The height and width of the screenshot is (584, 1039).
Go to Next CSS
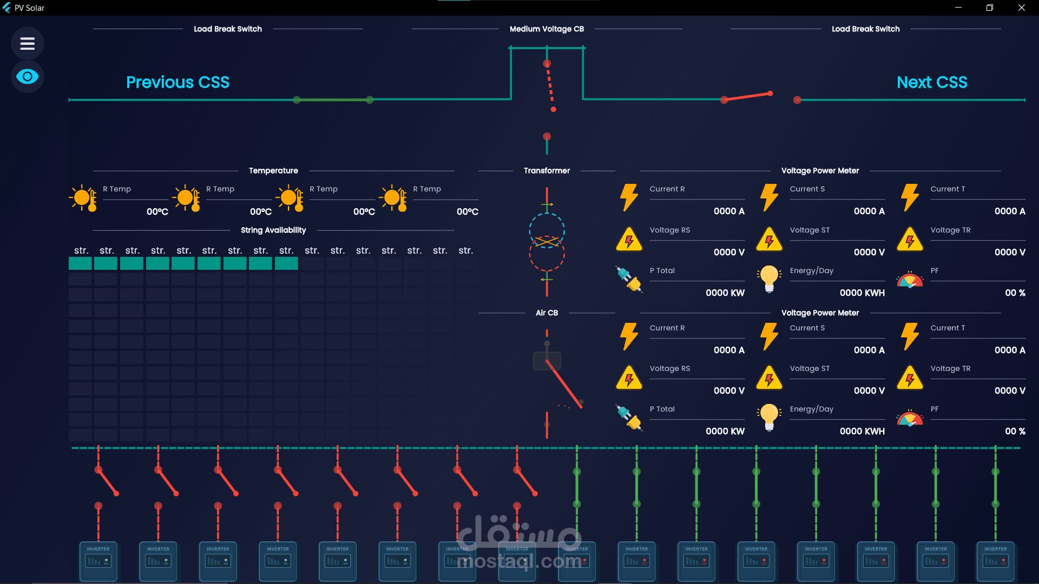tap(932, 82)
